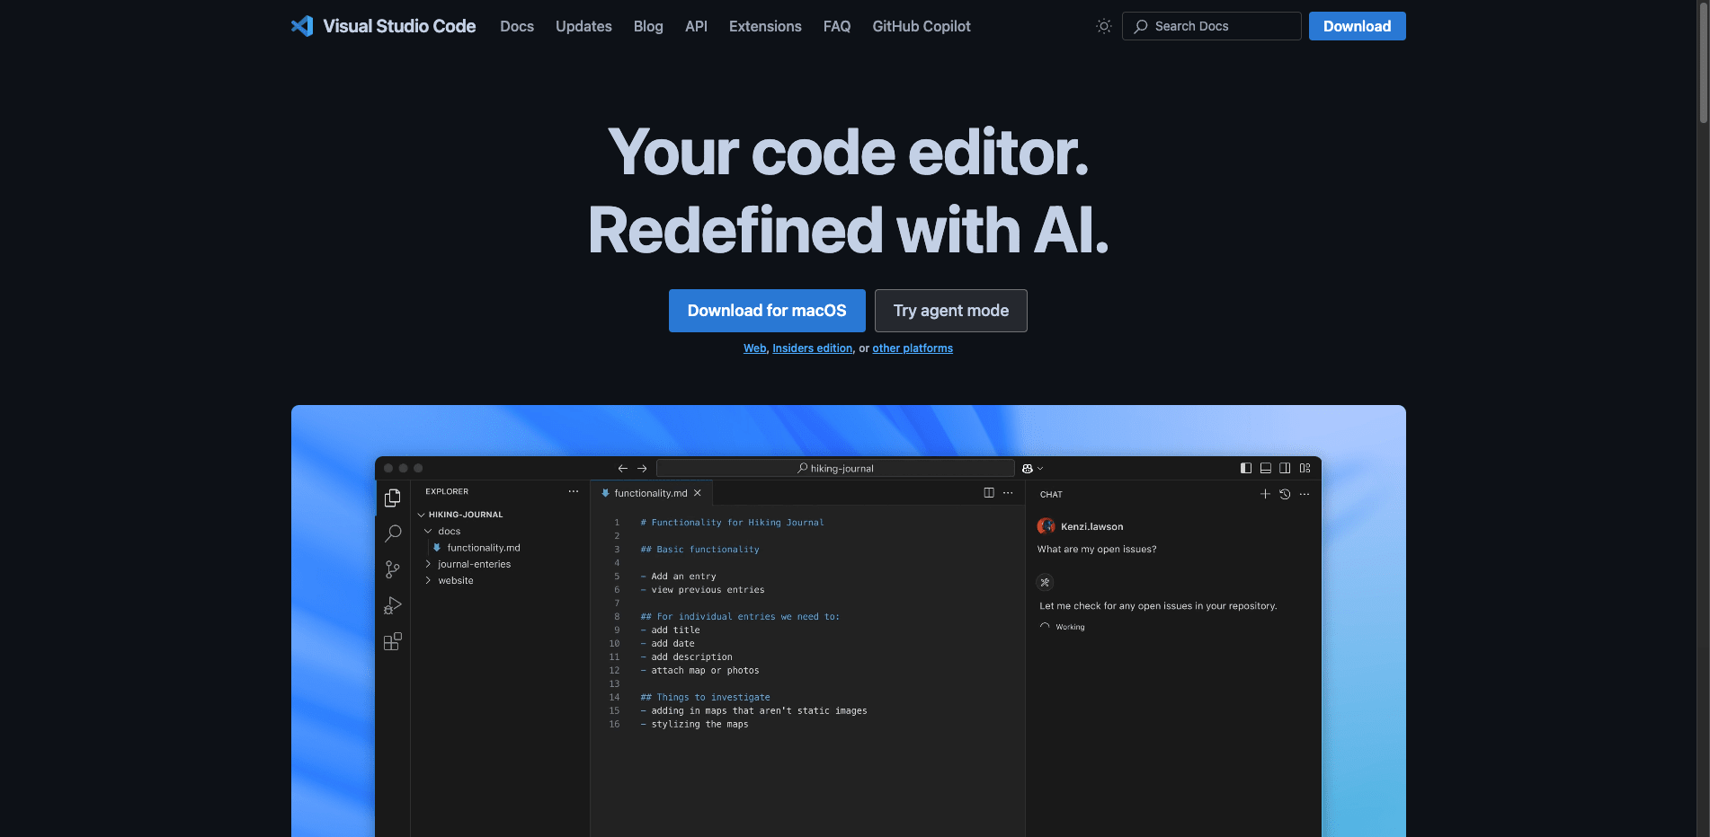Toggle the bottom panel layout icon

[x=1265, y=468]
